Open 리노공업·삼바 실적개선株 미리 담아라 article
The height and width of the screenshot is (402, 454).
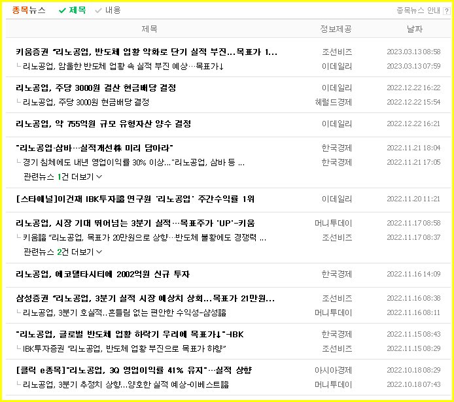point(94,148)
